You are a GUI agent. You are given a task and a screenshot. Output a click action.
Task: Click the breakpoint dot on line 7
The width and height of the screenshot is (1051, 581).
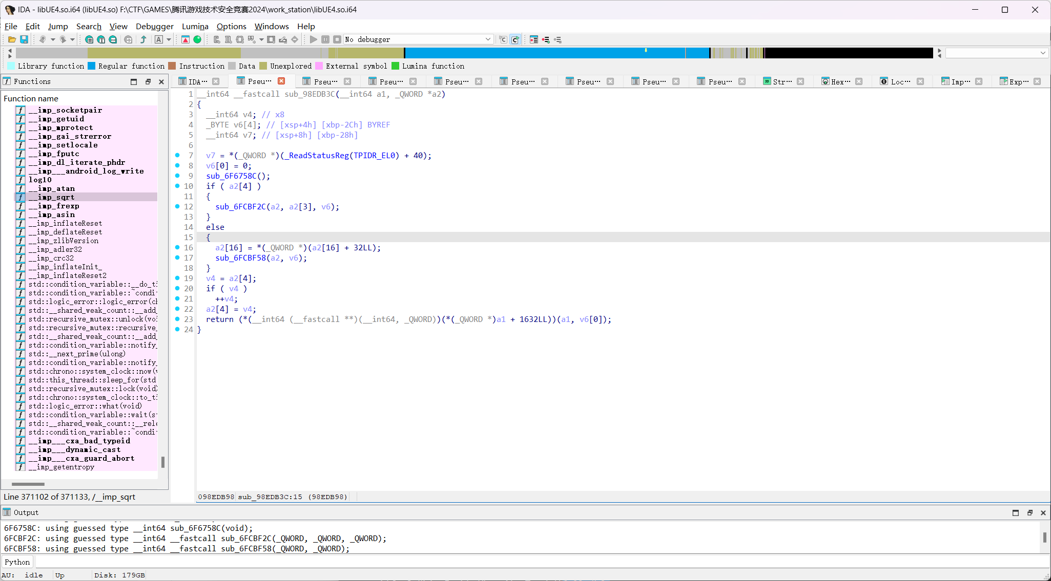click(x=177, y=155)
